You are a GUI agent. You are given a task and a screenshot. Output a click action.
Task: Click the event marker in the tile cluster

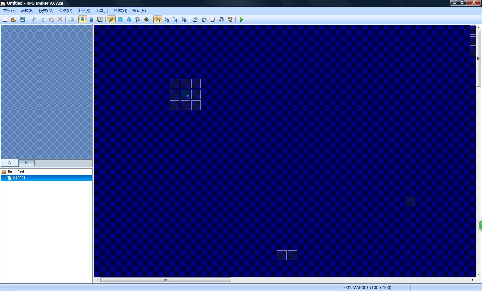tap(185, 94)
